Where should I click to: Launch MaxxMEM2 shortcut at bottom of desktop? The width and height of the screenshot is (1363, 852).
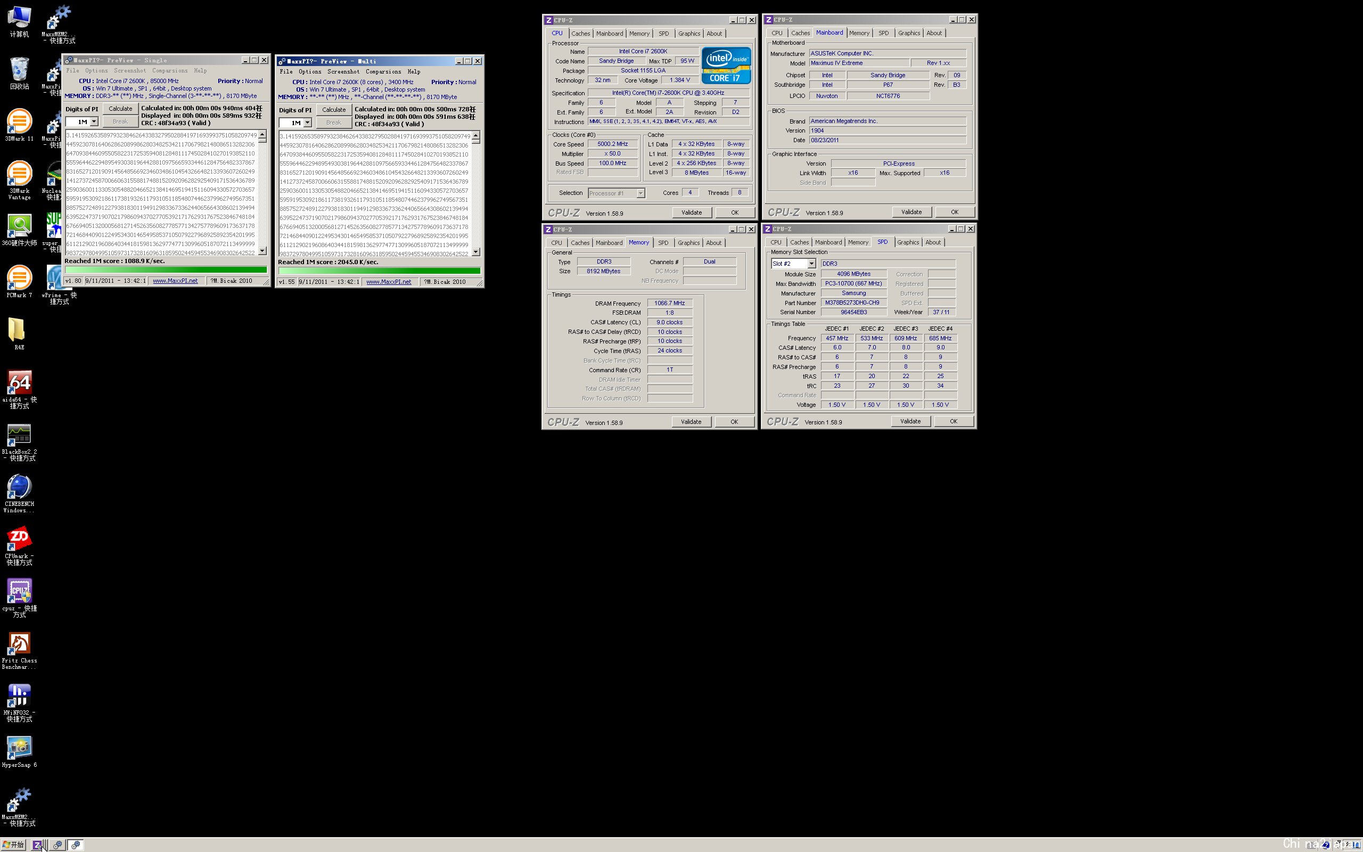tap(19, 807)
